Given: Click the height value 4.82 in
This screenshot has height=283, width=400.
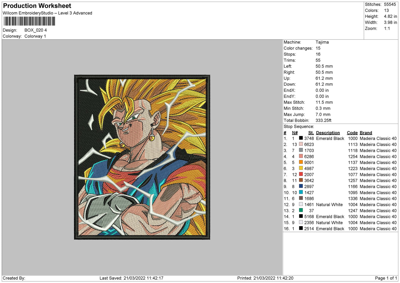Looking at the screenshot, I should [390, 17].
